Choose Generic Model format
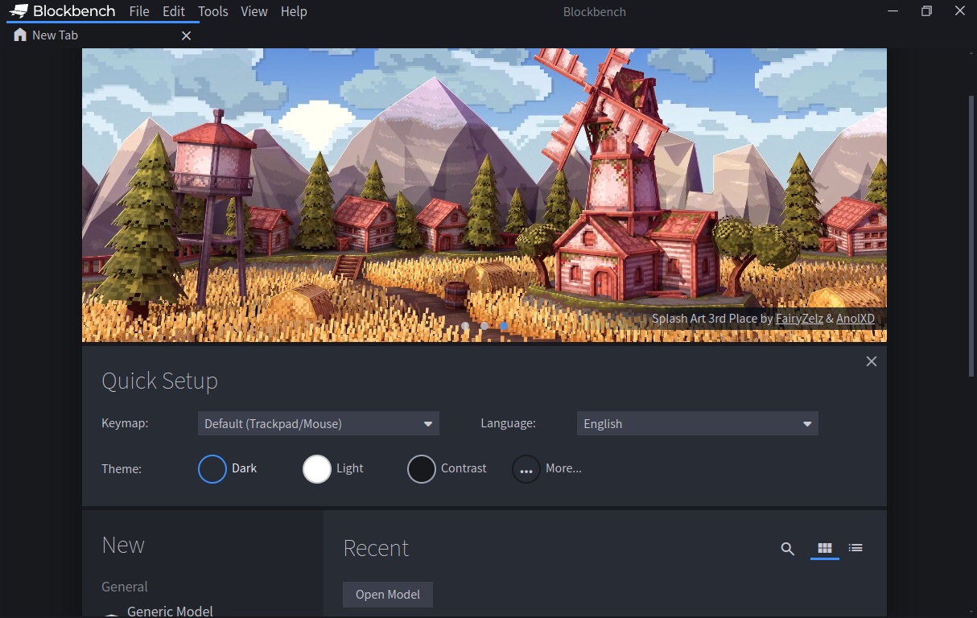This screenshot has height=618, width=977. pos(170,612)
